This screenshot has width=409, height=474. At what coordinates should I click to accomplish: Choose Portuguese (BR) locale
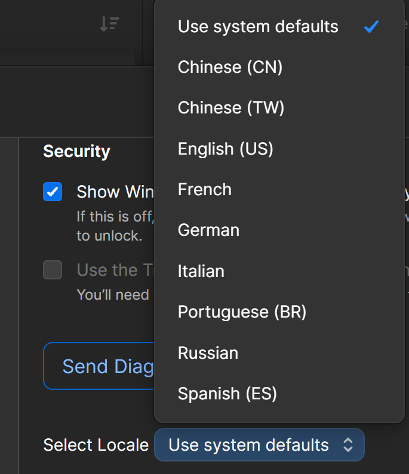click(242, 312)
